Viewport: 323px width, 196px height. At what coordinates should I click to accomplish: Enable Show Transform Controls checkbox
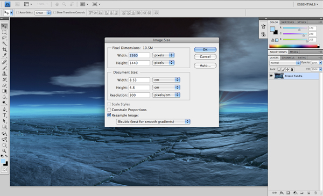[55, 12]
